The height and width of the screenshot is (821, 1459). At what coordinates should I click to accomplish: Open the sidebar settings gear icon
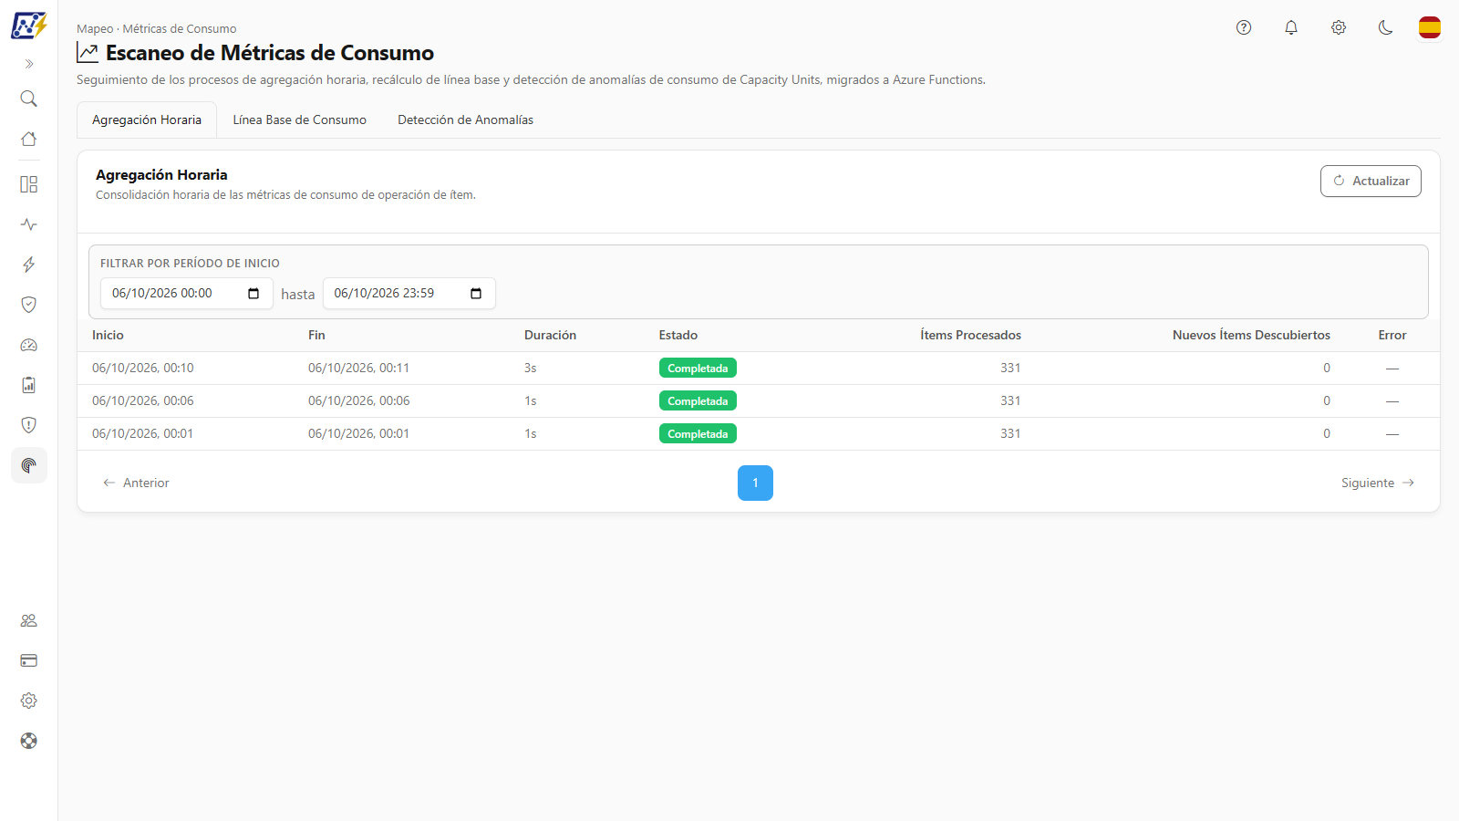29,701
